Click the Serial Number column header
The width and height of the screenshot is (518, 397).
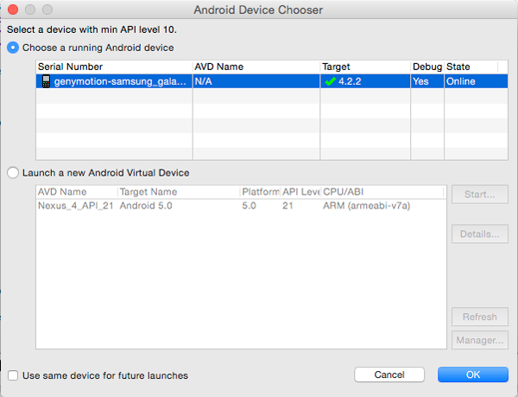71,67
